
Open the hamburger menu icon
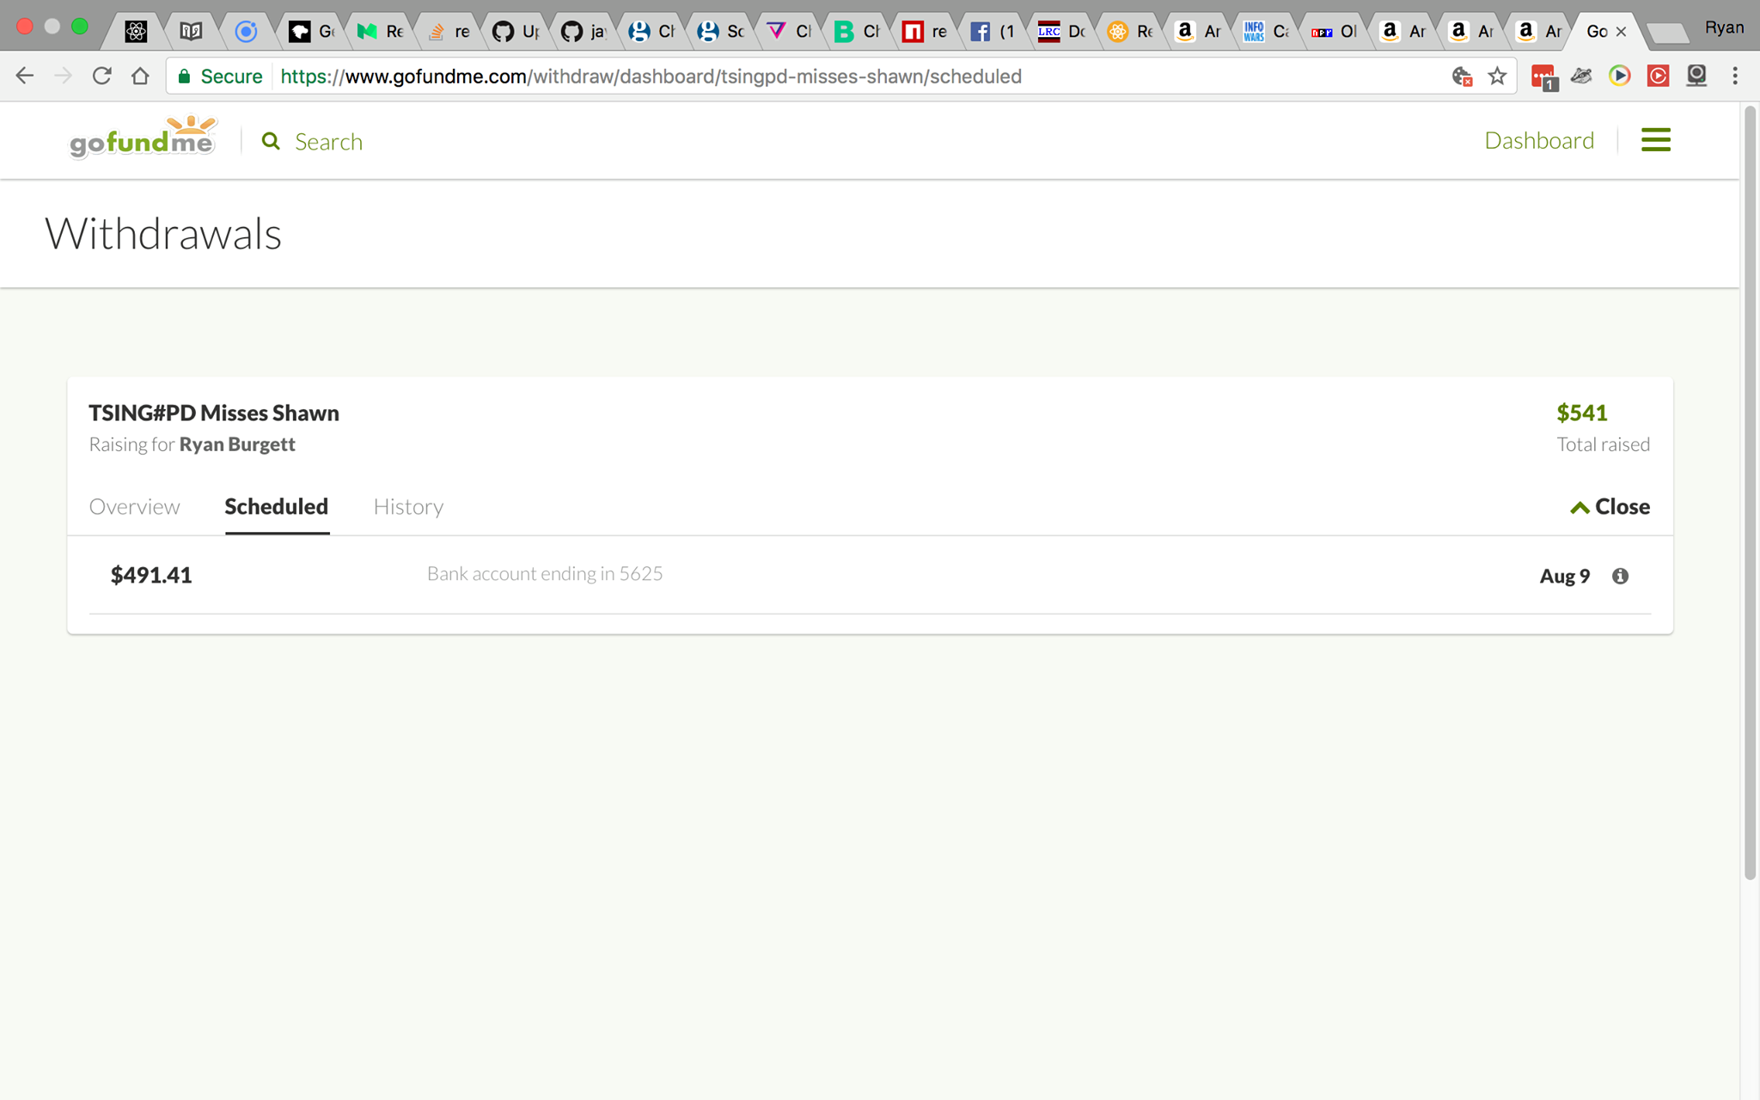[x=1655, y=140]
